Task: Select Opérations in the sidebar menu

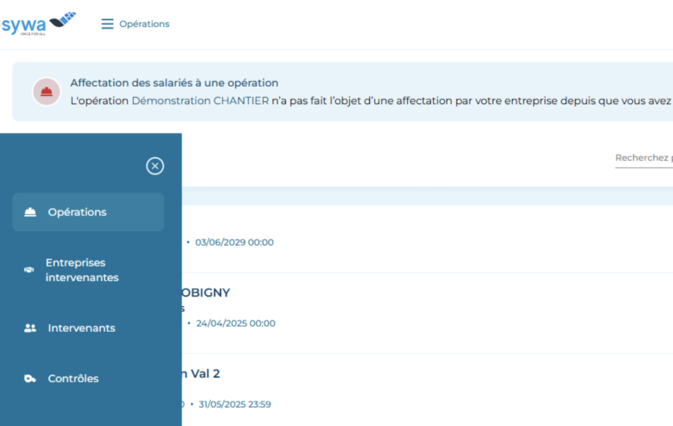Action: pyautogui.click(x=77, y=212)
